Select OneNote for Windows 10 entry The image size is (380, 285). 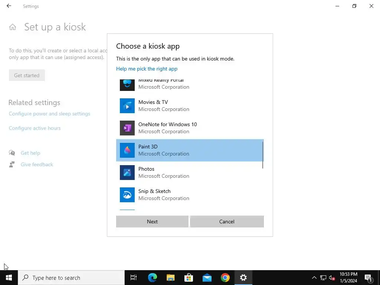click(x=190, y=128)
